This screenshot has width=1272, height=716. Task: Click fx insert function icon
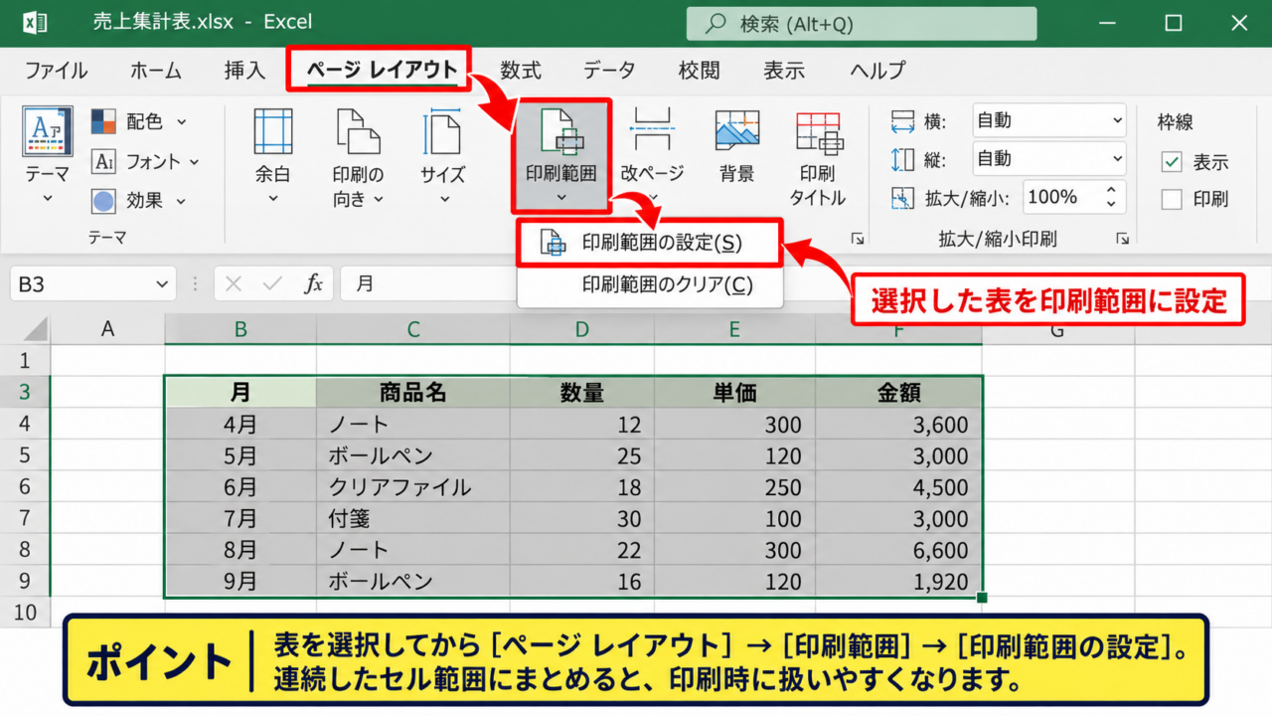(313, 284)
